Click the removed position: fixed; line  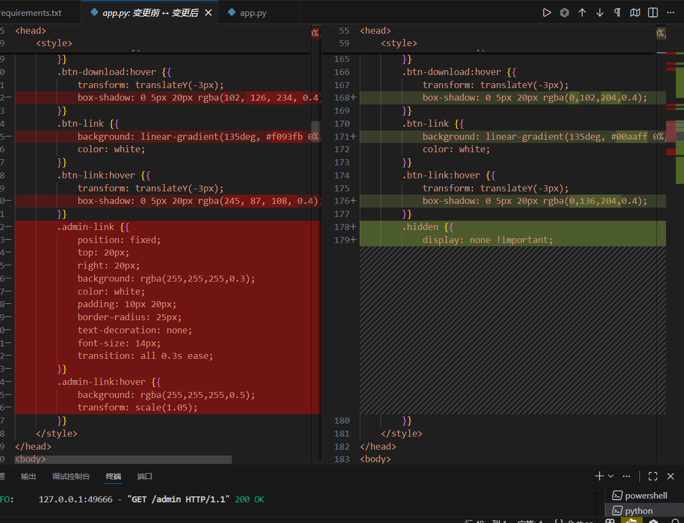119,240
